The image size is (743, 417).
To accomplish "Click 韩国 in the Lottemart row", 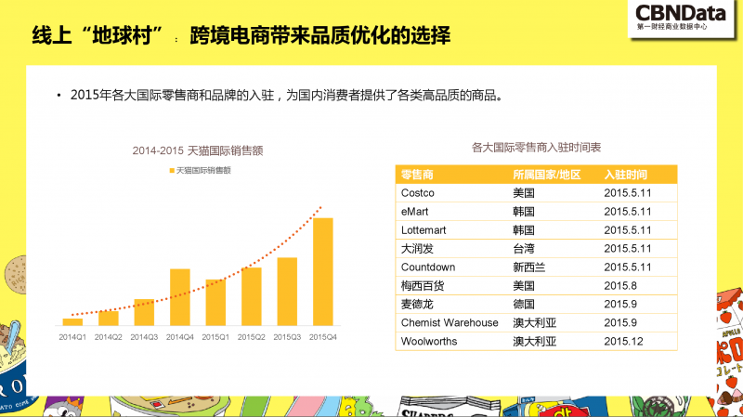I will tap(524, 230).
